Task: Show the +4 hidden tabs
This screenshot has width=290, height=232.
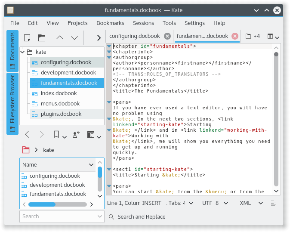Action: pyautogui.click(x=253, y=36)
